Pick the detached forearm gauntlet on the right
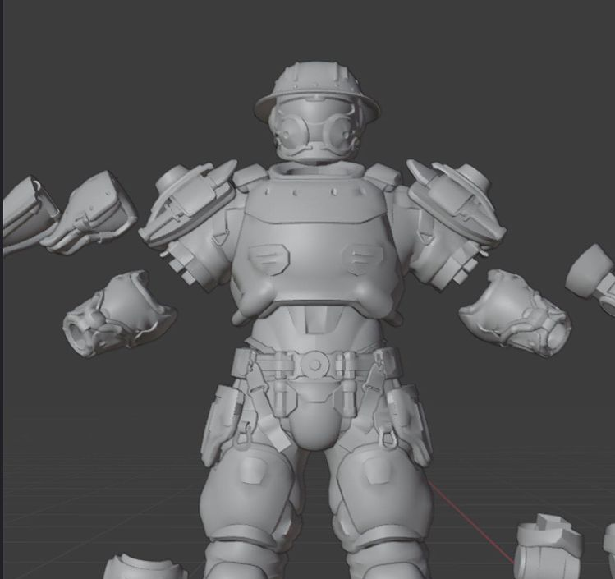Image resolution: width=615 pixels, height=579 pixels. coord(515,312)
